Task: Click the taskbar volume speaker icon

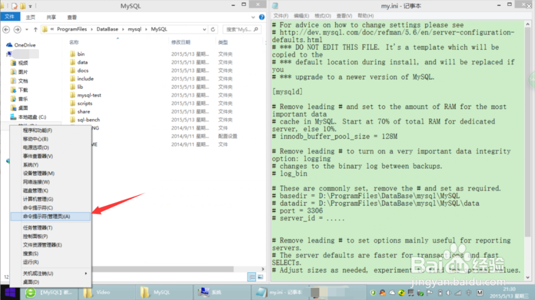Action: pyautogui.click(x=449, y=293)
